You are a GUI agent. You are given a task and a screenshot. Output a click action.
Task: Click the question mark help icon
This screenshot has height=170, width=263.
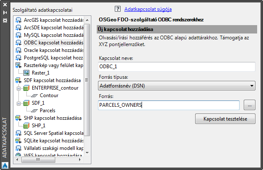[x=118, y=9]
